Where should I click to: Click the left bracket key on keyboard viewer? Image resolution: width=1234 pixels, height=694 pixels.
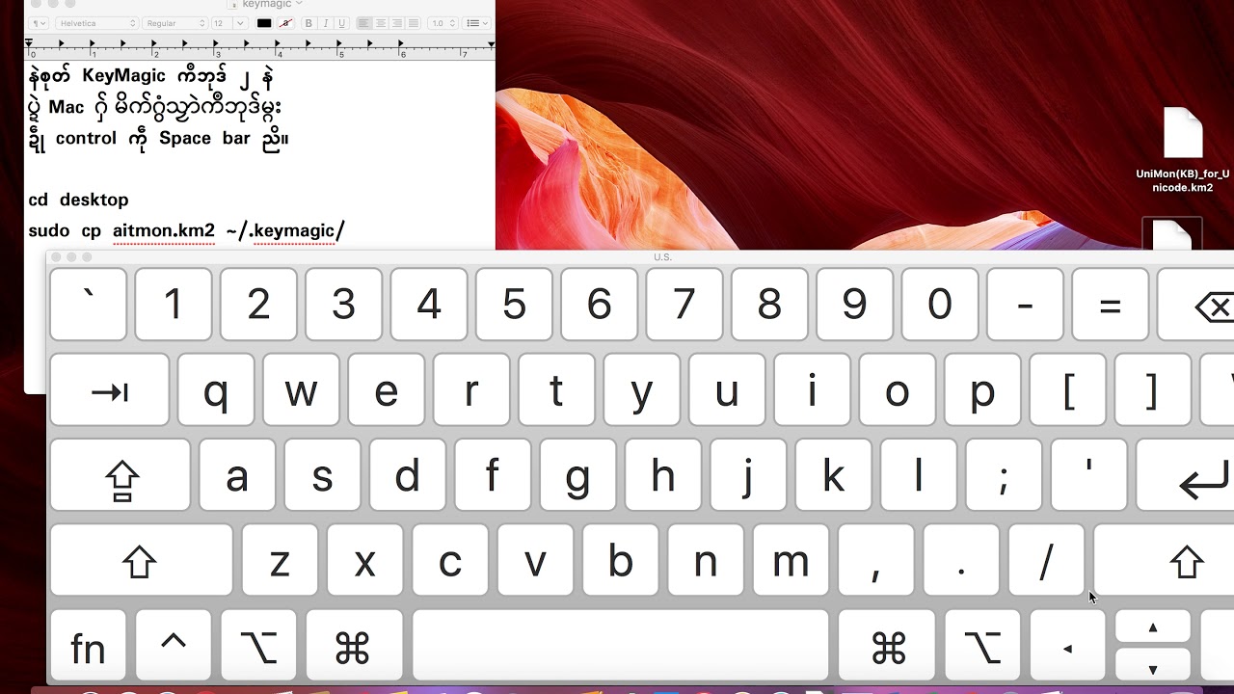(x=1068, y=390)
